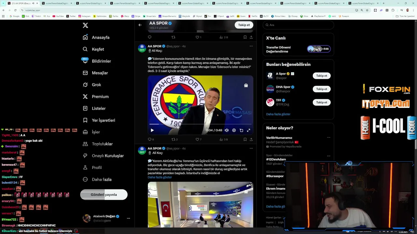Open Yer İşaretleri bookmarks
Viewport: 417px width, 234px height.
(99, 120)
